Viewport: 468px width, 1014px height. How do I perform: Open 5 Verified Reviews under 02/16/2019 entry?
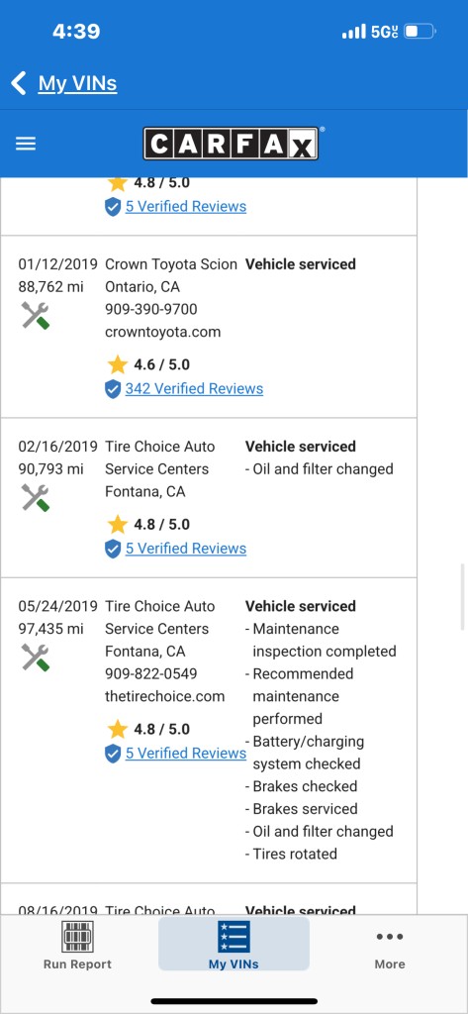186,549
